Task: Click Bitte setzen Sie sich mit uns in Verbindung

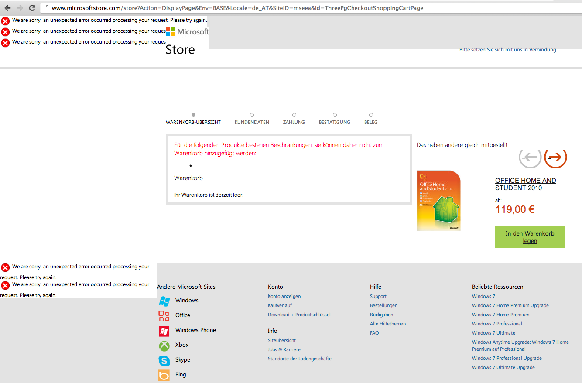Action: (x=508, y=50)
